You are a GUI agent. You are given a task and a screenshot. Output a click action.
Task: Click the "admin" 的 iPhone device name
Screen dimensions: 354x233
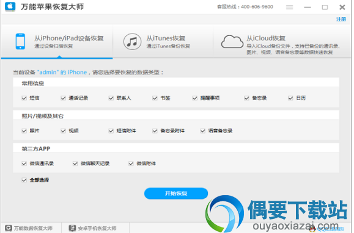pyautogui.click(x=62, y=72)
